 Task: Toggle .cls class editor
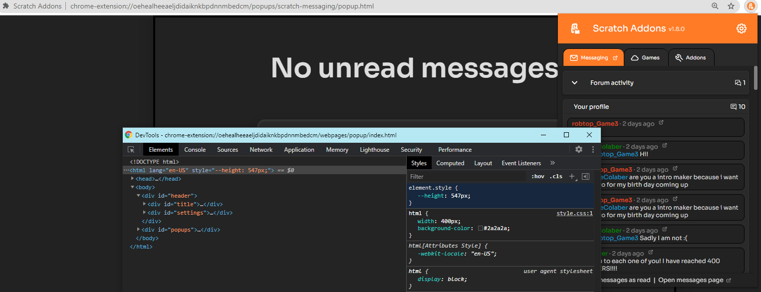point(556,176)
